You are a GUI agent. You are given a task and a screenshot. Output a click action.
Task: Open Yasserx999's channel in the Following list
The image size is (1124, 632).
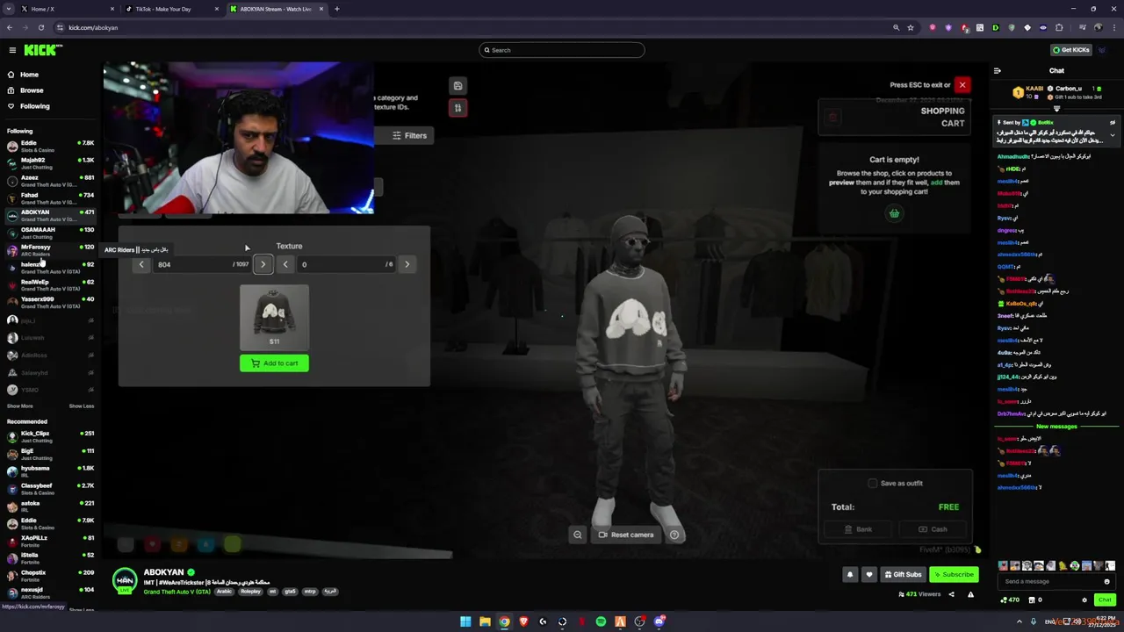50,302
